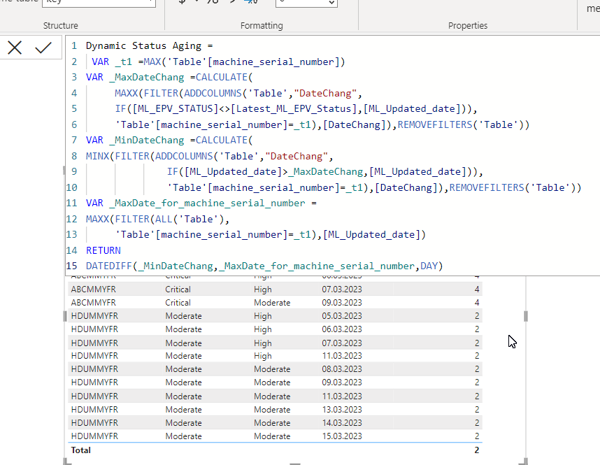Click HDUMMYFR in the 15.03.2023 row
This screenshot has height=465, width=600.
coord(94,436)
